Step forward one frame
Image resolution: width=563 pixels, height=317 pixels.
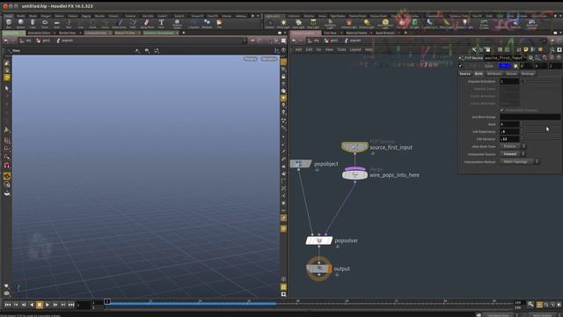(x=55, y=305)
